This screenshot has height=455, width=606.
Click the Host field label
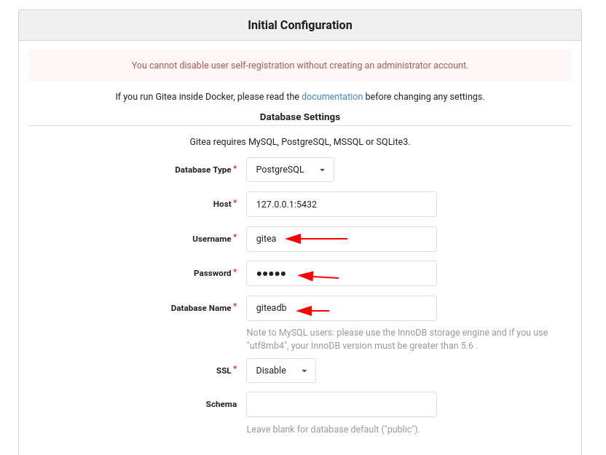tap(222, 204)
